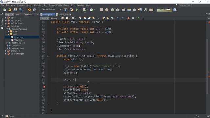Close the View.java editor tab
210x118 pixels.
click(x=54, y=14)
